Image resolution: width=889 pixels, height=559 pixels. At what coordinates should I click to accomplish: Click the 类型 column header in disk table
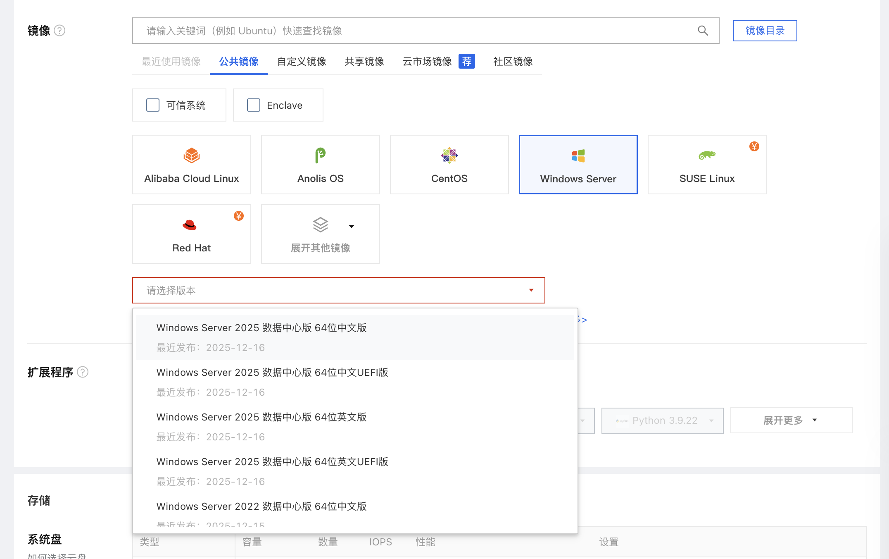point(150,542)
